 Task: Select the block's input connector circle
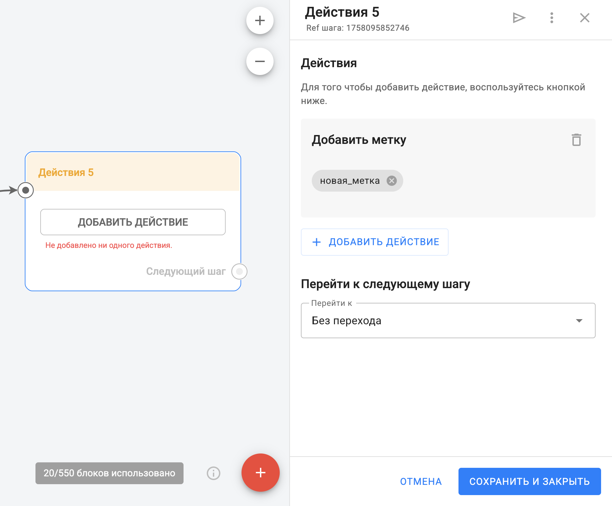(x=26, y=190)
